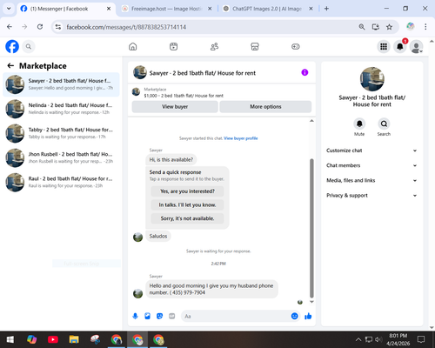Click the More options button
The width and height of the screenshot is (435, 348).
265,107
